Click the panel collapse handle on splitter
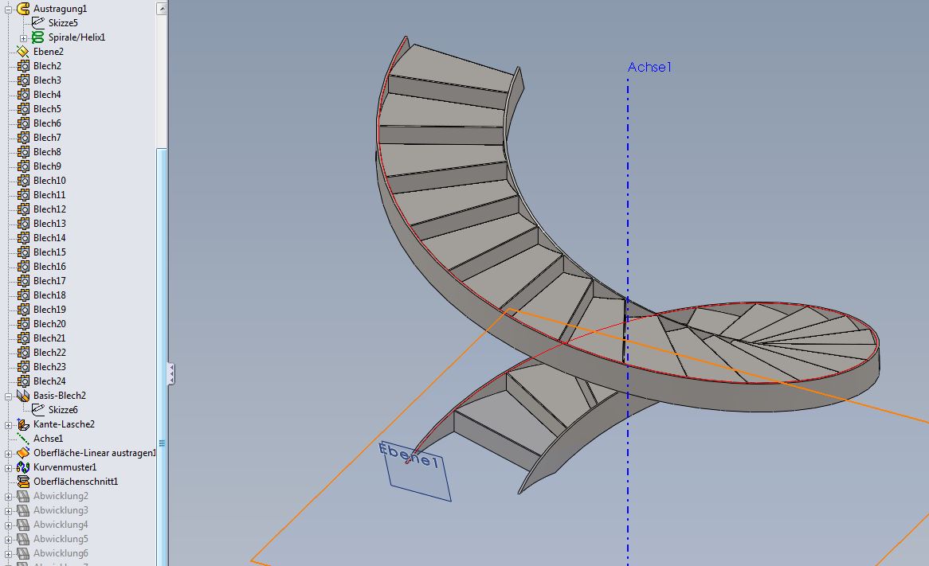 coord(171,374)
